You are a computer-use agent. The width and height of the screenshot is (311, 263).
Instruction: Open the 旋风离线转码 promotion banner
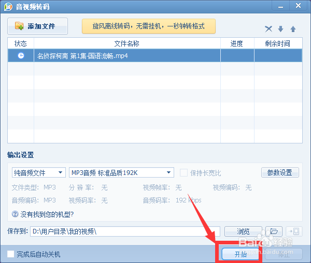tap(149, 26)
